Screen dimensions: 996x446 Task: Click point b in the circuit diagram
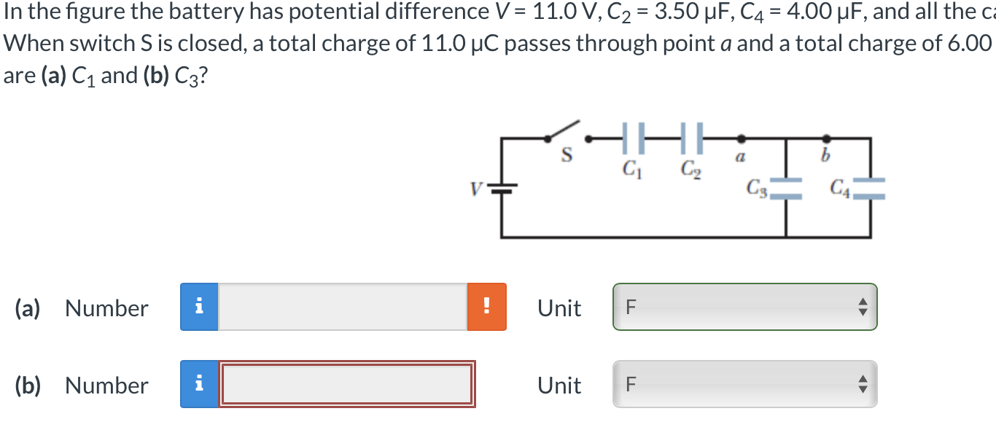pos(825,138)
